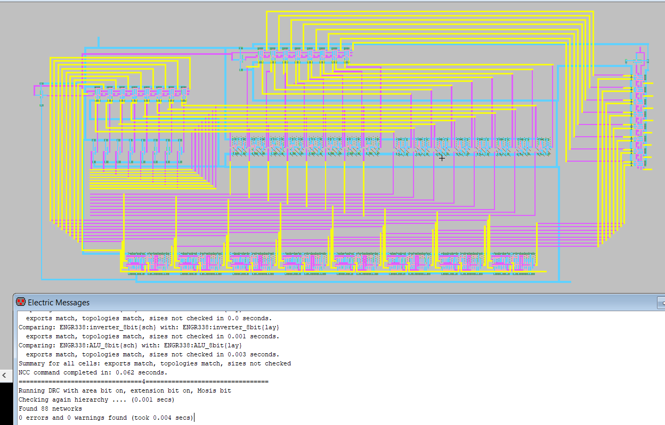Click the black crosshair cursor marker in layout

click(442, 157)
